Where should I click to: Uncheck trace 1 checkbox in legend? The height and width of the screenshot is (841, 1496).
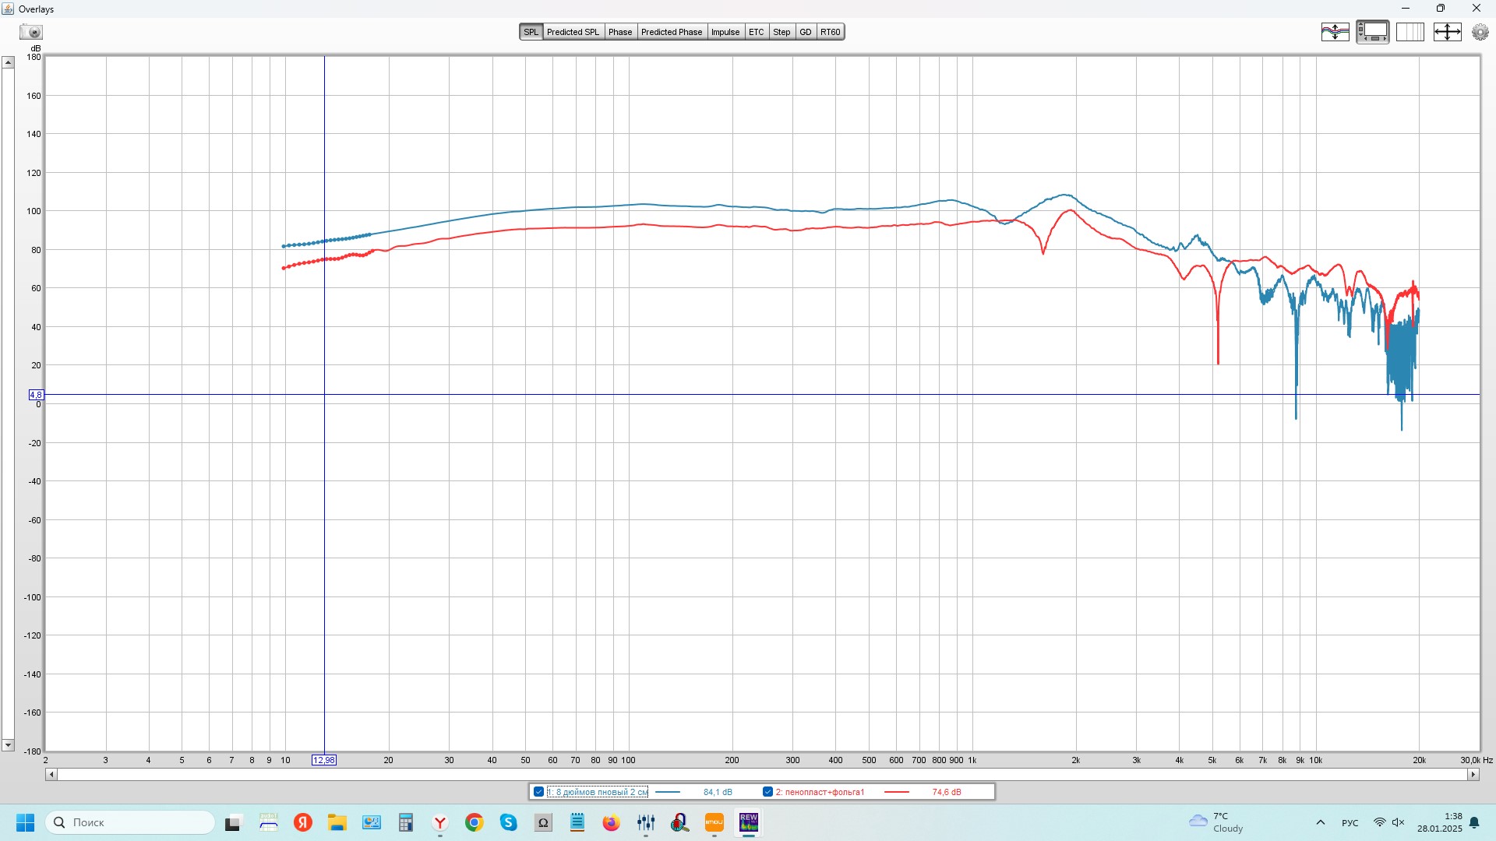(x=538, y=792)
